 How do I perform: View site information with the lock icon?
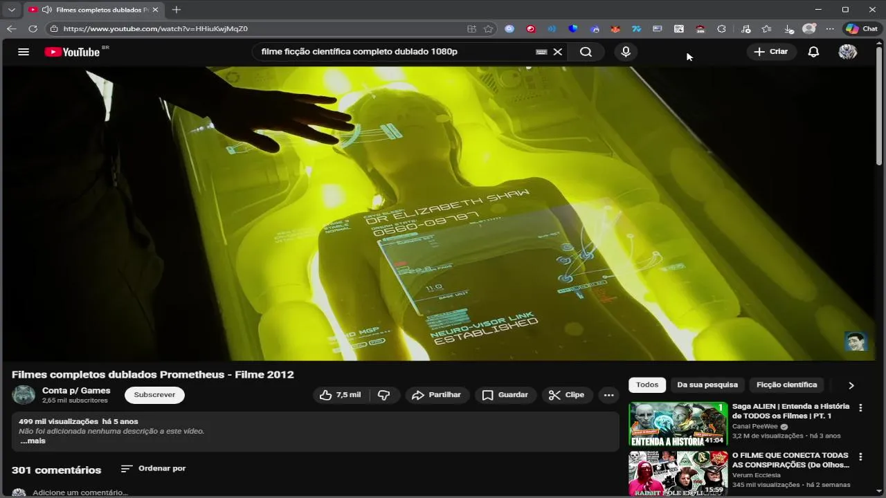pyautogui.click(x=54, y=29)
